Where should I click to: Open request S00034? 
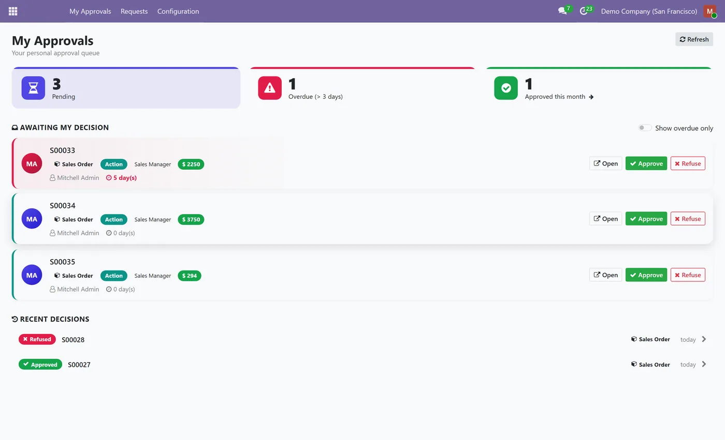605,219
